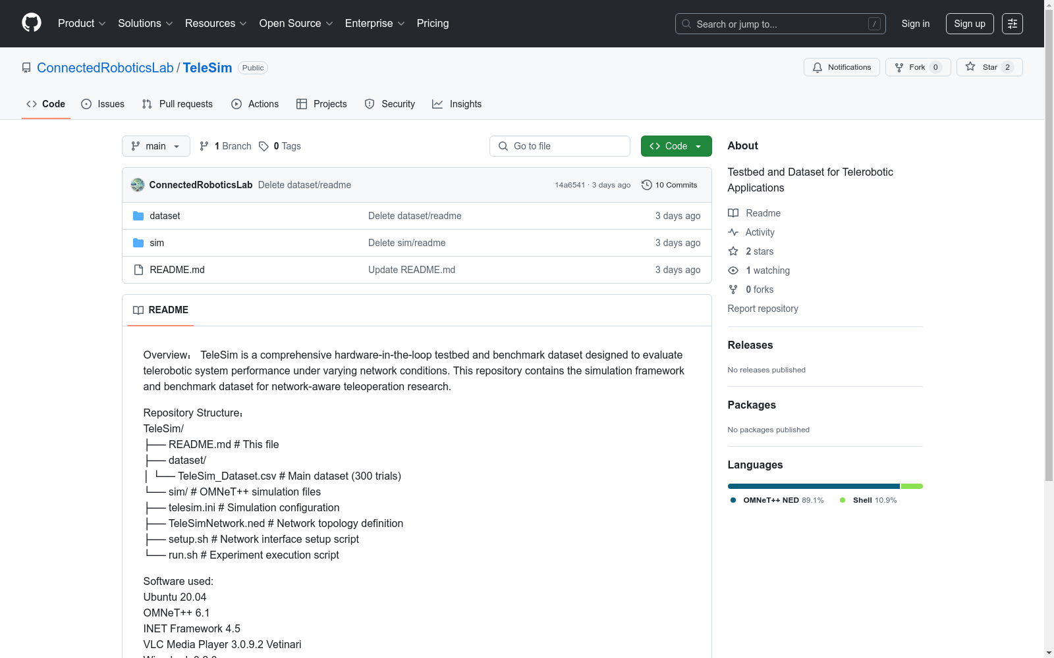Click the notifications bell icon
The image size is (1054, 658).
(818, 67)
